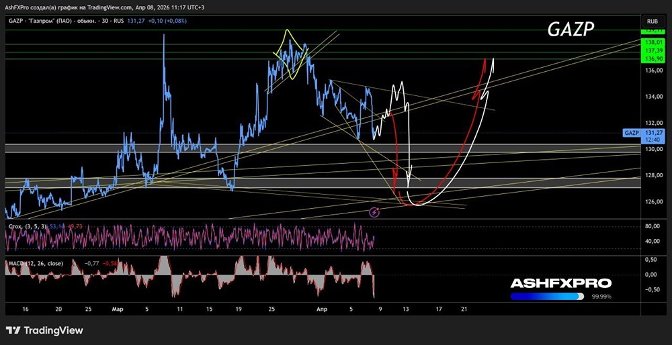This screenshot has width=672, height=345.
Task: Click the −0,50 MACD scale label
Action: coord(653,289)
